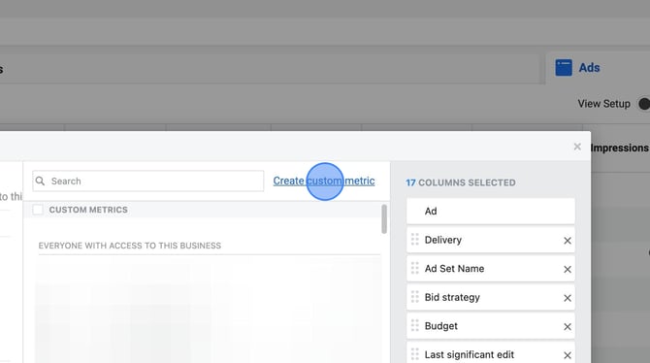Click the 17 Columns Selected heading

point(461,182)
